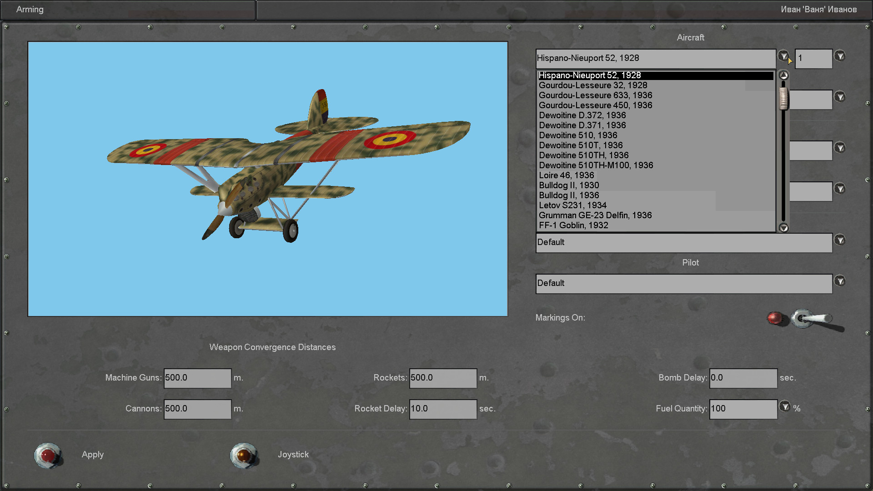The height and width of the screenshot is (491, 873).
Task: Select Dewoitine D.372, 1936 from list
Action: point(582,115)
